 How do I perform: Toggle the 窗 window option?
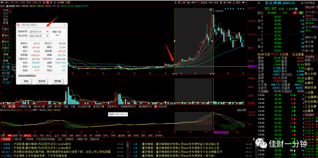[225, 2]
